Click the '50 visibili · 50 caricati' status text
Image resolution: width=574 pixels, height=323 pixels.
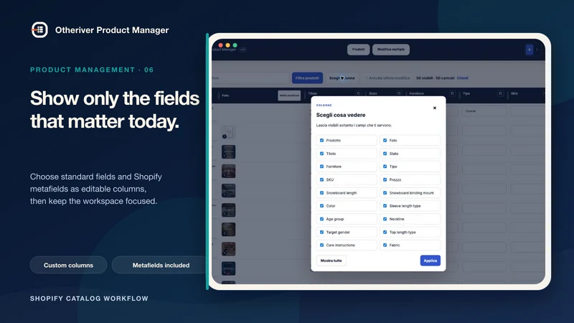(435, 78)
